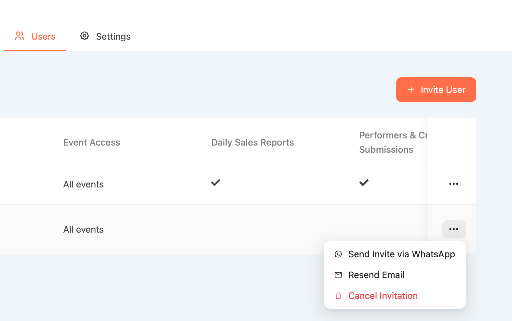
Task: Click the Daily Sales Reports checkmark, first row
Action: pos(216,183)
